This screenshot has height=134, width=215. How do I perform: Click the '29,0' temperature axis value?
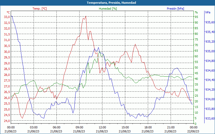tap(7, 63)
